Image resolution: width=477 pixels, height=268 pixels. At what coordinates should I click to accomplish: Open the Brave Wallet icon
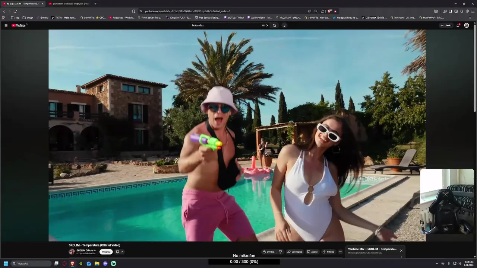click(x=456, y=11)
